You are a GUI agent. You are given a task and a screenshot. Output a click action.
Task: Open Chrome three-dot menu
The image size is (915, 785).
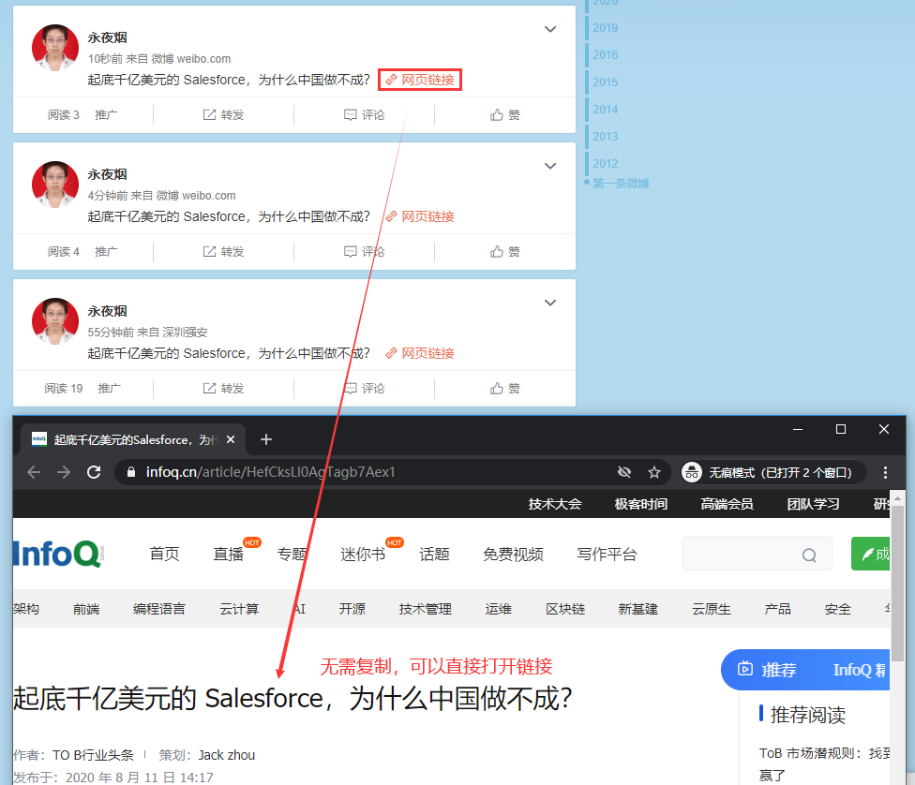[x=885, y=472]
